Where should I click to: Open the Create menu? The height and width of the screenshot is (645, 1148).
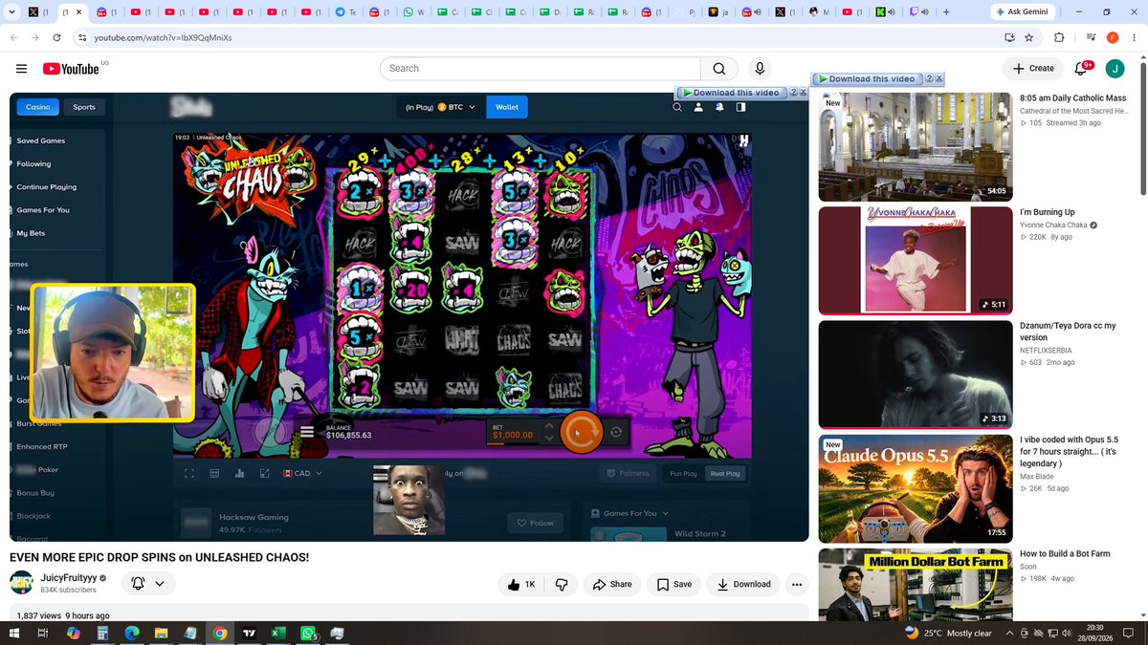pyautogui.click(x=1033, y=69)
